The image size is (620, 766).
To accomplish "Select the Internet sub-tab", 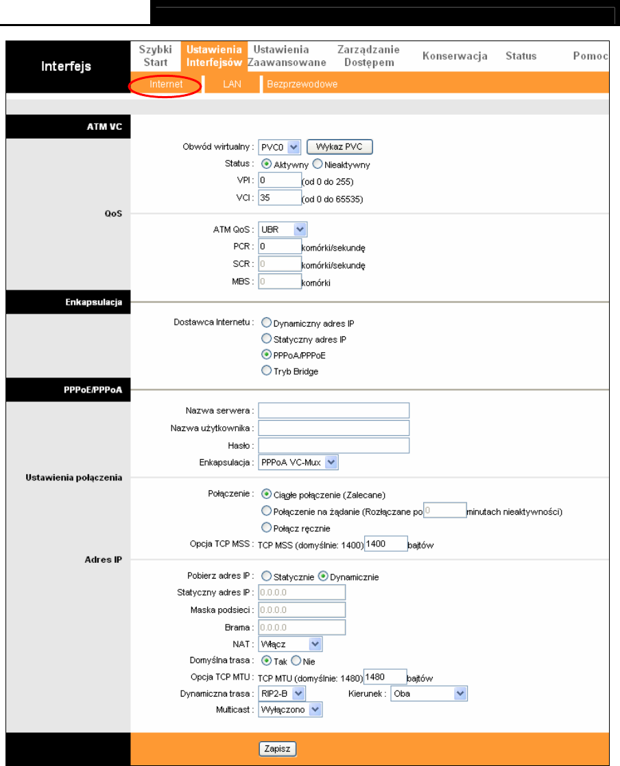I will 166,84.
